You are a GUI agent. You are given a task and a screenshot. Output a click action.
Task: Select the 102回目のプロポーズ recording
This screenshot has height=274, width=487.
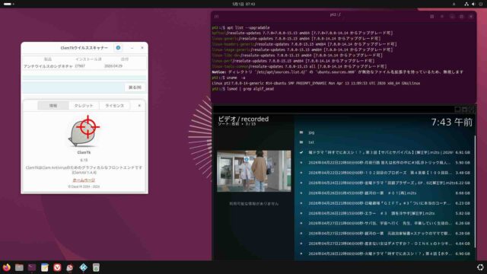coord(385,173)
